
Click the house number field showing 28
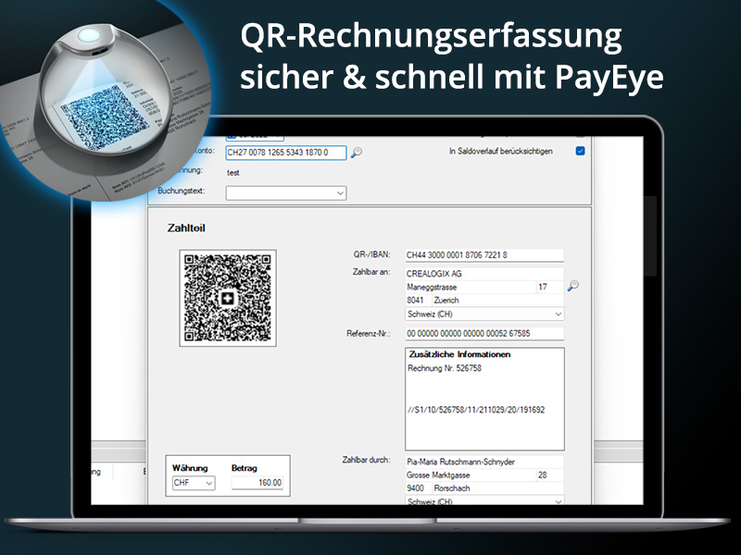(x=550, y=475)
